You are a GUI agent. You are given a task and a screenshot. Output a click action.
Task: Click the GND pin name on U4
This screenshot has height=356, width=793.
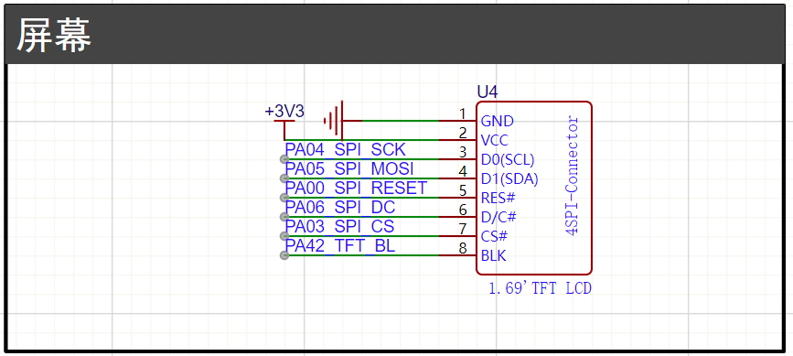[x=498, y=122]
